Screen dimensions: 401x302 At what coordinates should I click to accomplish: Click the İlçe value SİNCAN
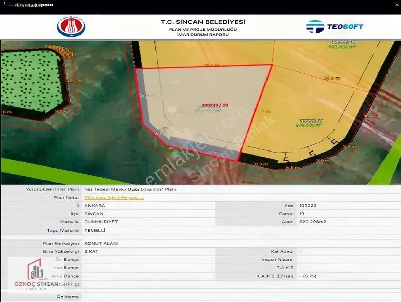click(94, 214)
